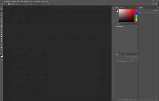Open the collapsed History panel icon
Viewport: 159px width, 101px height.
point(113,8)
